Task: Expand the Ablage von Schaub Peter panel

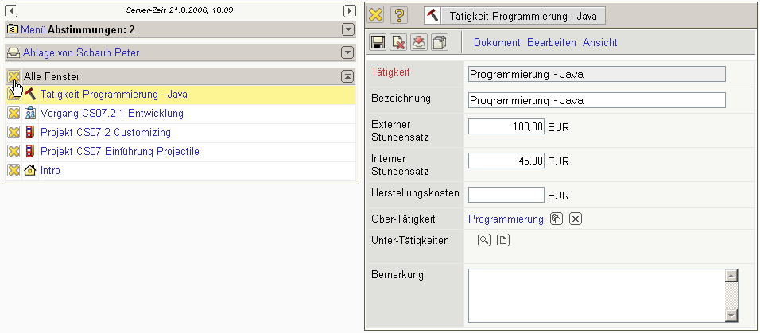Action: click(348, 52)
